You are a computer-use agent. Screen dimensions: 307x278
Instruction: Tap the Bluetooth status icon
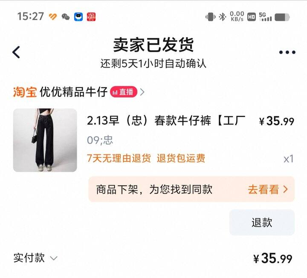coord(223,17)
